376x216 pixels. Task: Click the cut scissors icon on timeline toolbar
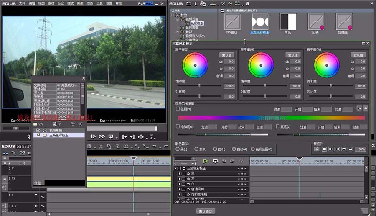tap(101, 147)
